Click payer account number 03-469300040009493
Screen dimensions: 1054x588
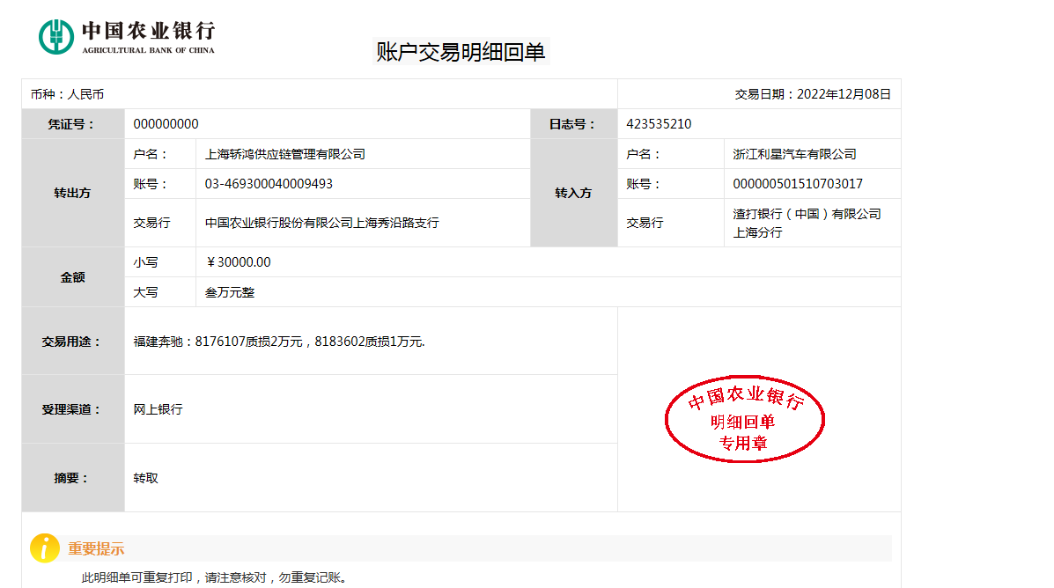[269, 184]
